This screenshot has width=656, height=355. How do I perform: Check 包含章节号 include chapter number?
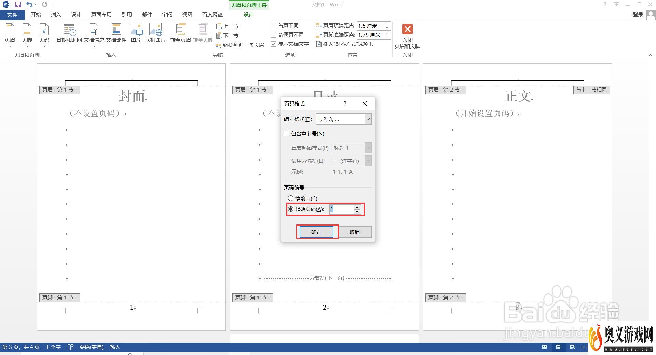coord(287,133)
